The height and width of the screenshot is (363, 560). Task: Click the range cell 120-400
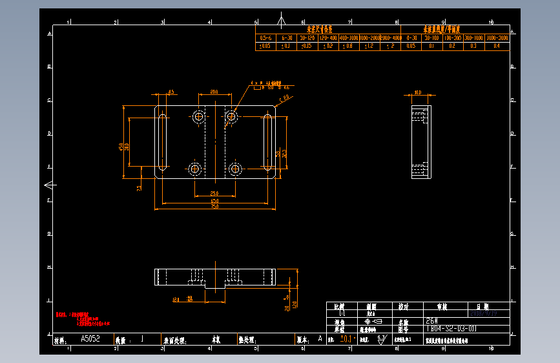328,37
